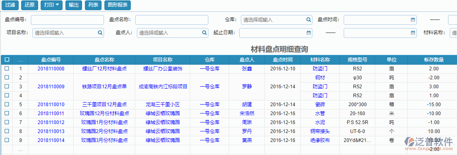Click the cell value -15.00
The image size is (457, 155).
pyautogui.click(x=434, y=104)
